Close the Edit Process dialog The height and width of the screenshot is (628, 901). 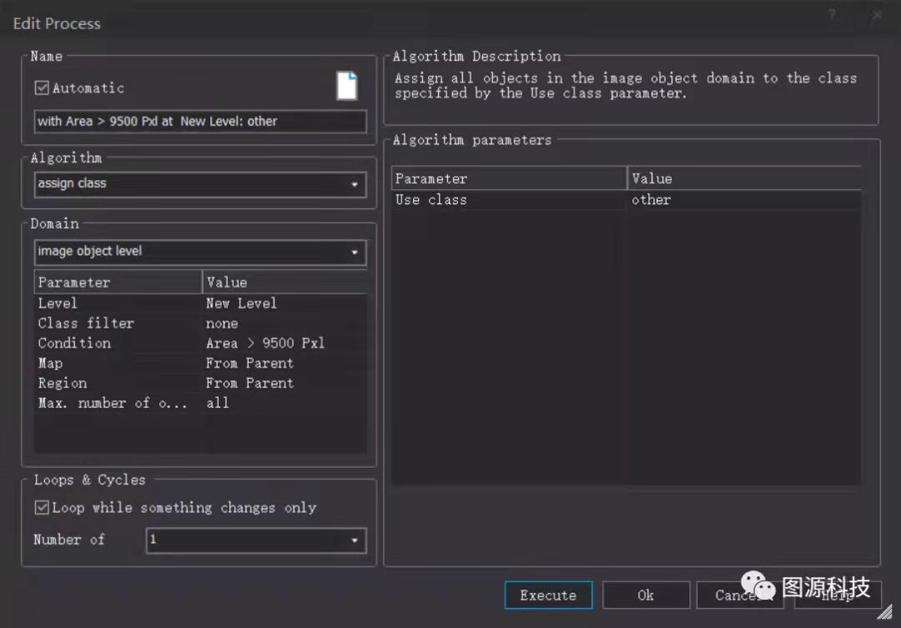pos(877,16)
